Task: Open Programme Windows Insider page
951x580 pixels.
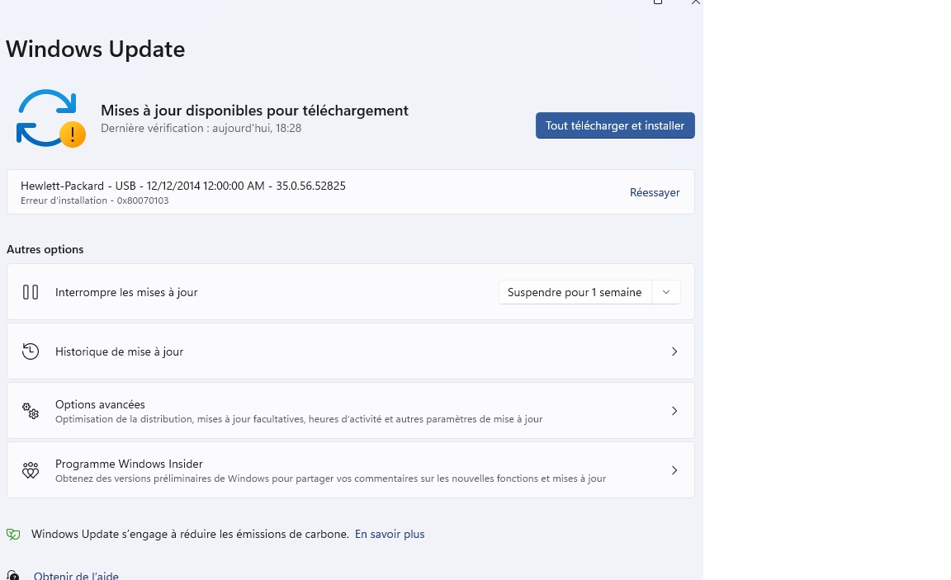Action: pyautogui.click(x=351, y=470)
